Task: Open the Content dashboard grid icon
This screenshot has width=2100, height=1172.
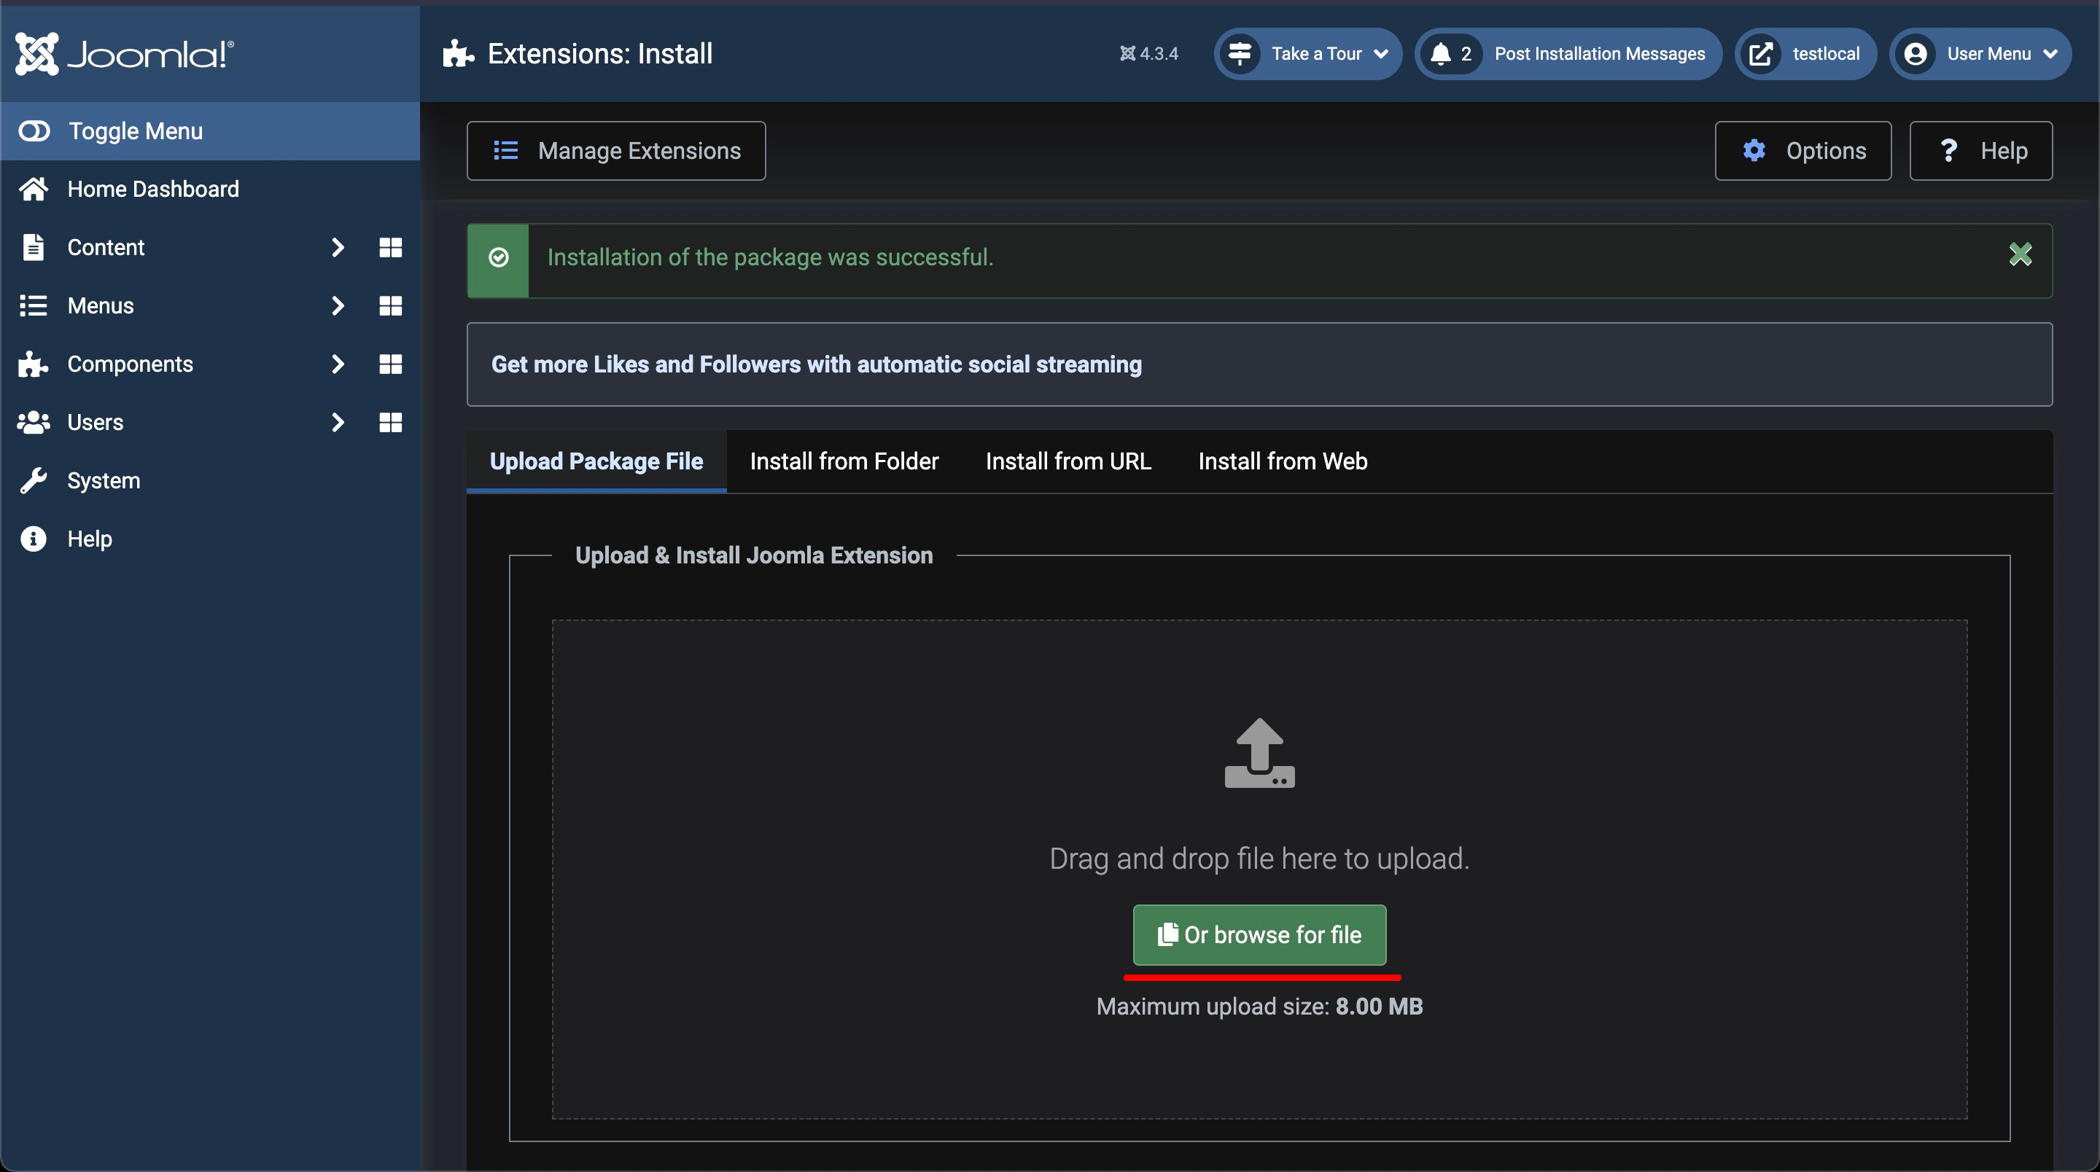Action: coord(391,248)
